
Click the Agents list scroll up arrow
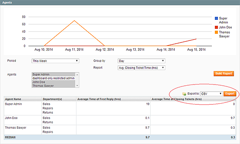point(77,75)
